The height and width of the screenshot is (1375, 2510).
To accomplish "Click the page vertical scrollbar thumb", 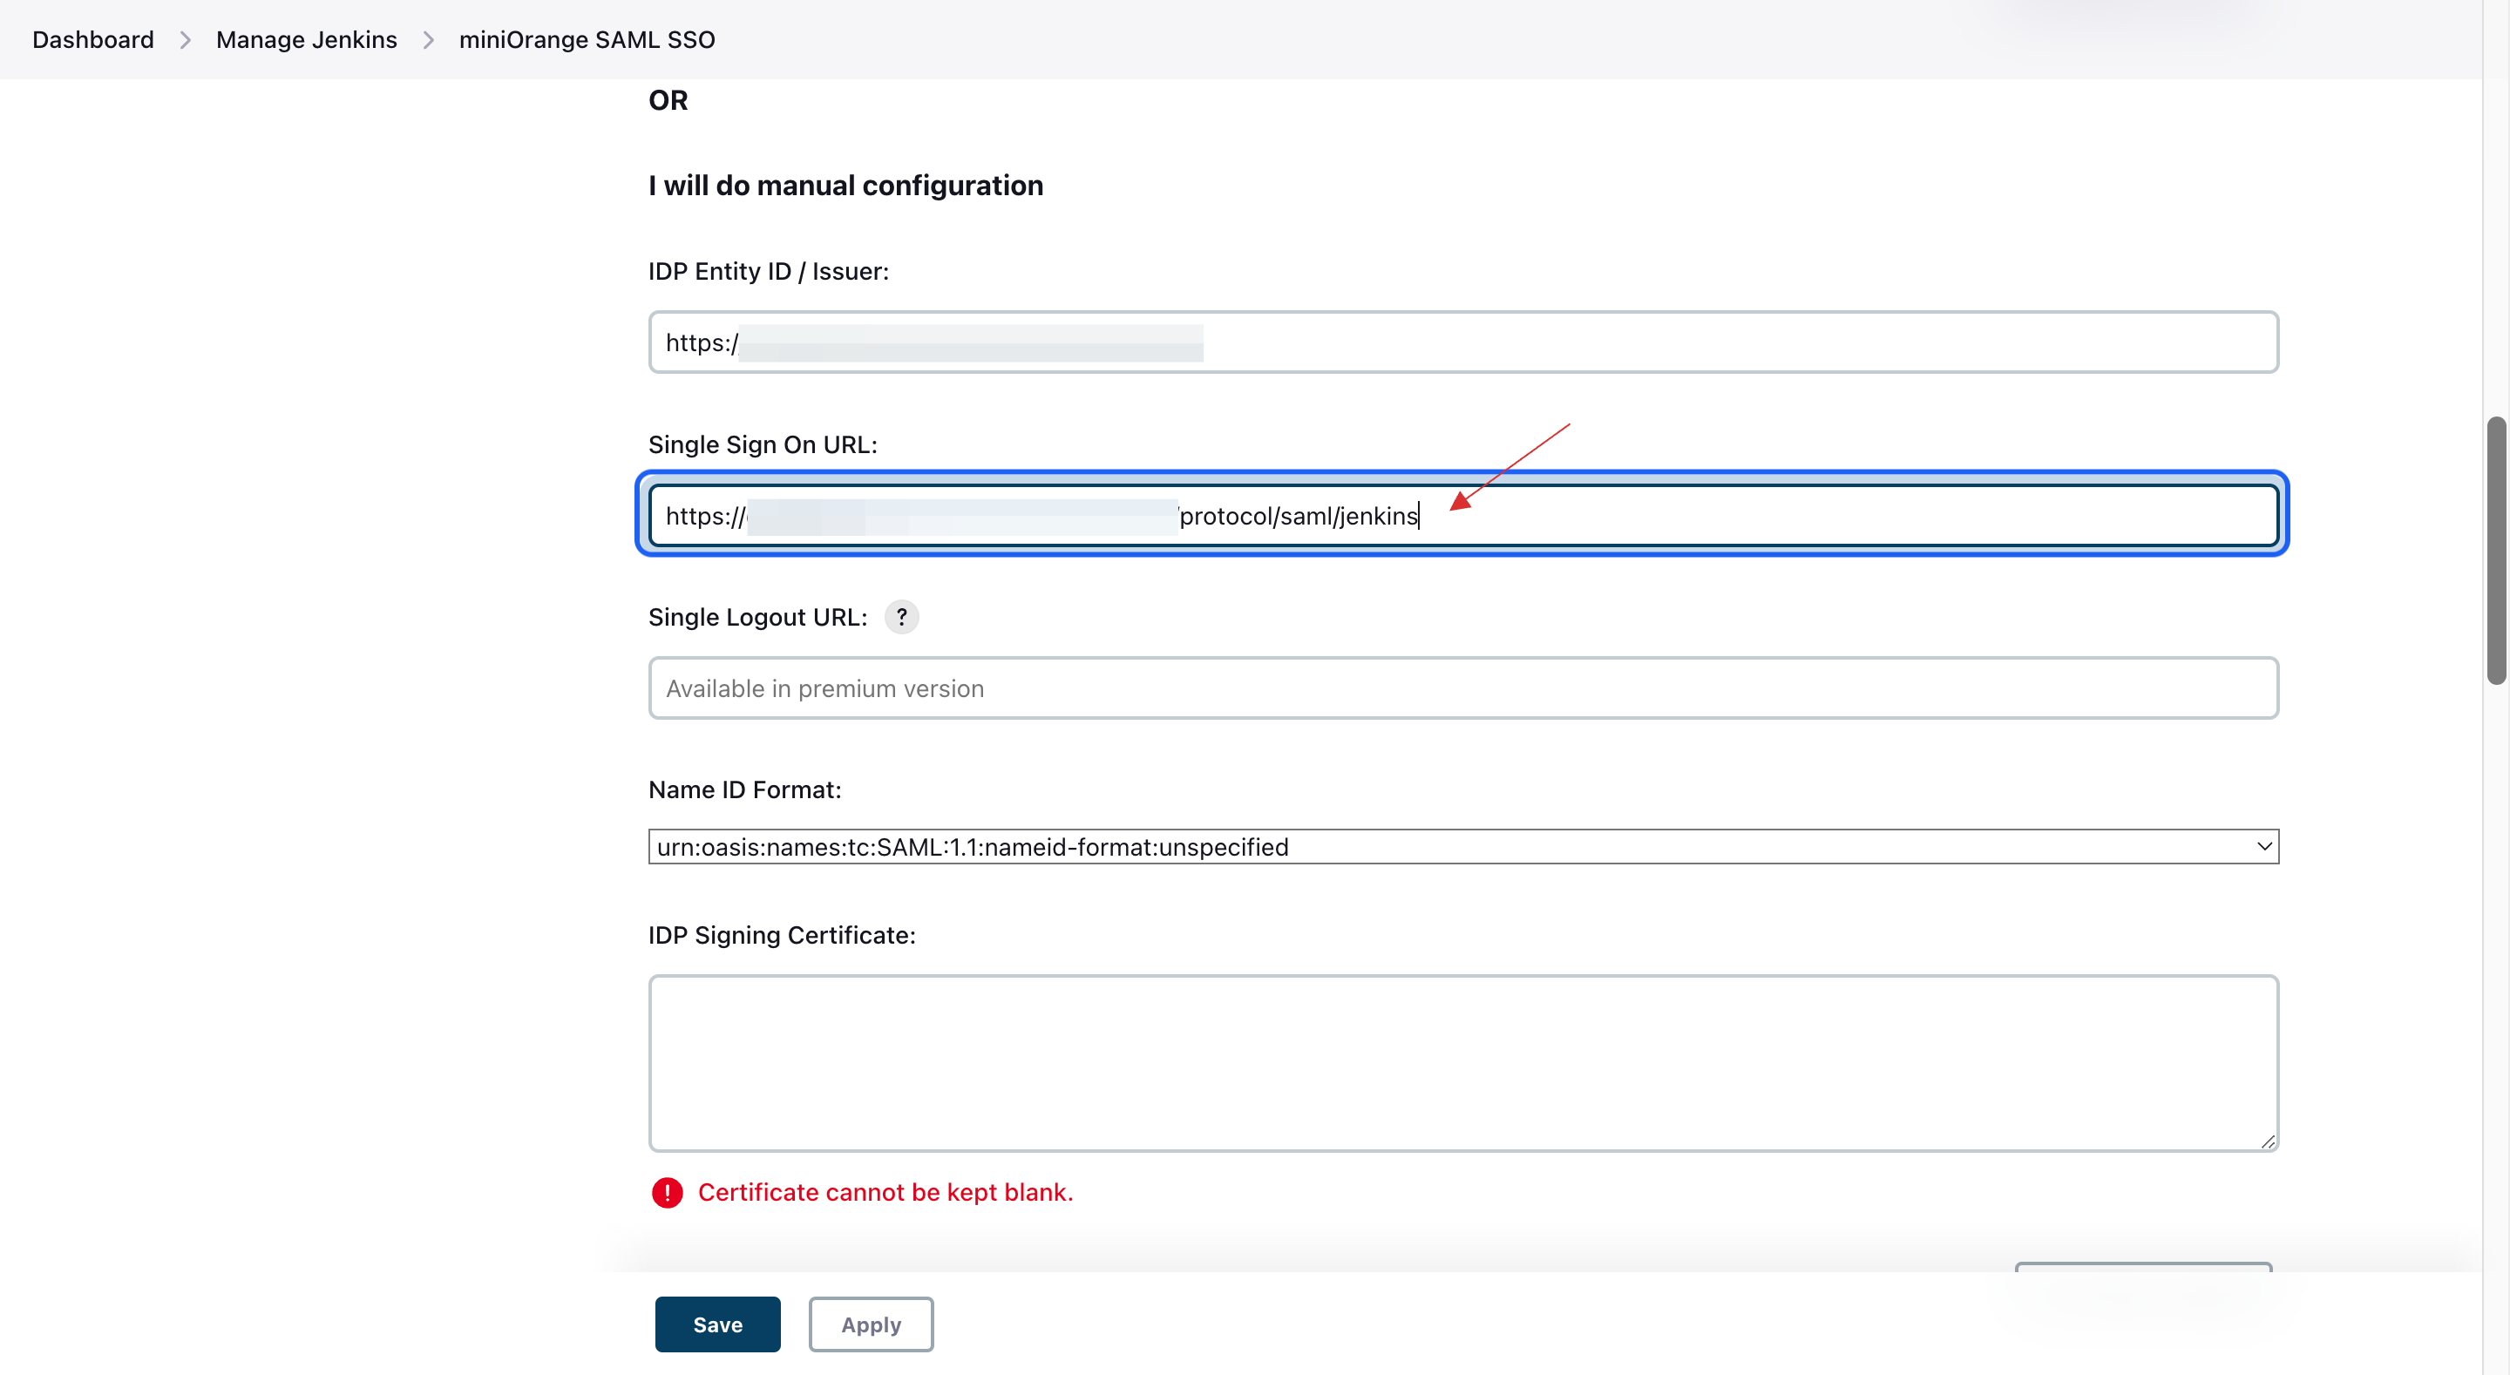I will (x=2495, y=551).
